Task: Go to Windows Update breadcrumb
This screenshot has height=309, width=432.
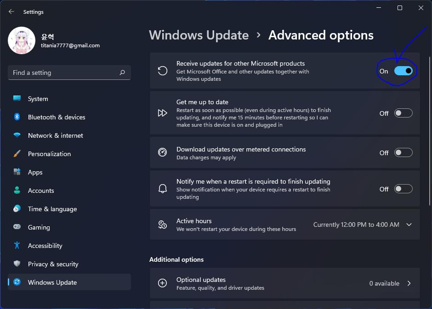Action: pyautogui.click(x=199, y=35)
